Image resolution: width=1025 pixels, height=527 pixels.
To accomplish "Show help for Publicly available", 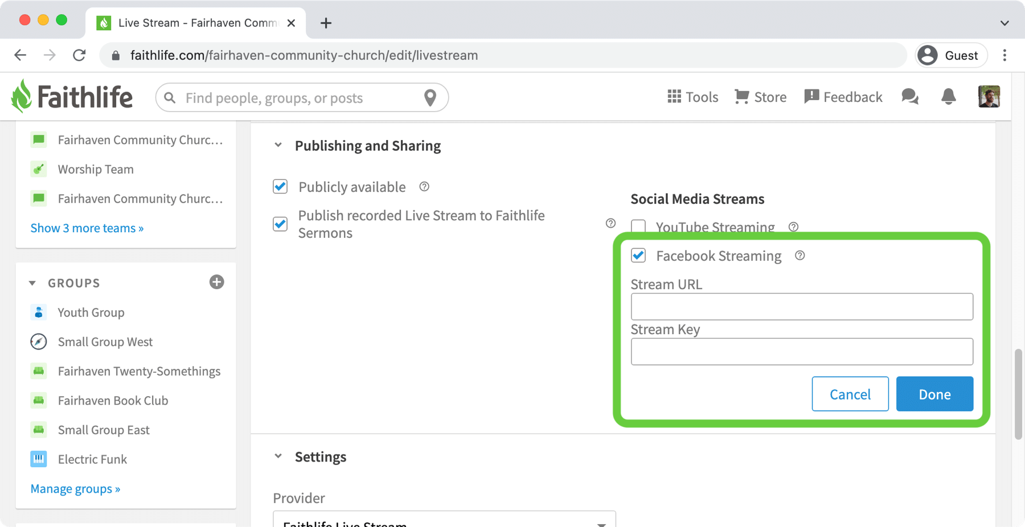I will 424,187.
